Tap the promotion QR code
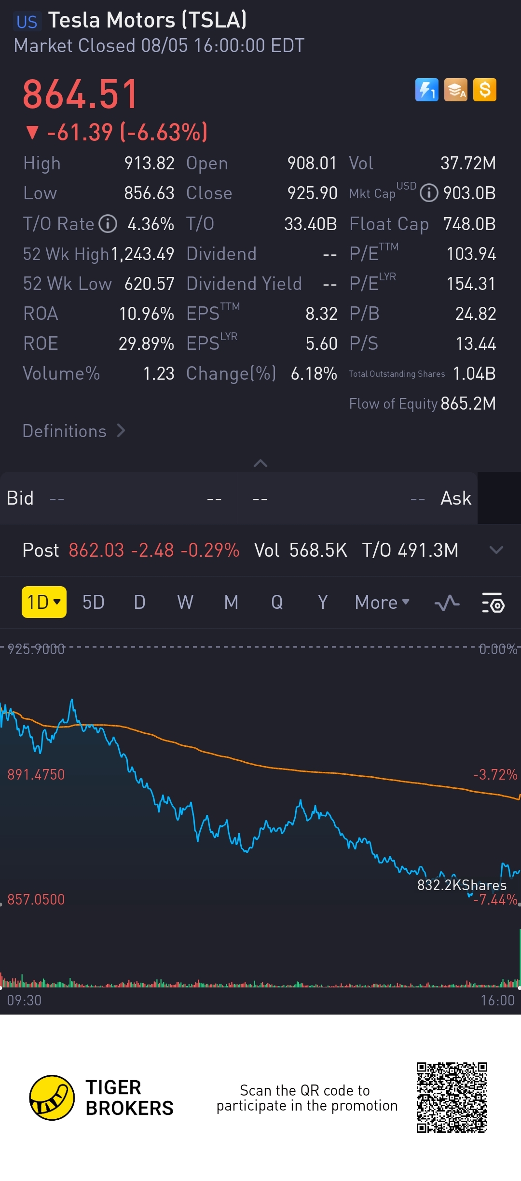521x1181 pixels. (452, 1098)
